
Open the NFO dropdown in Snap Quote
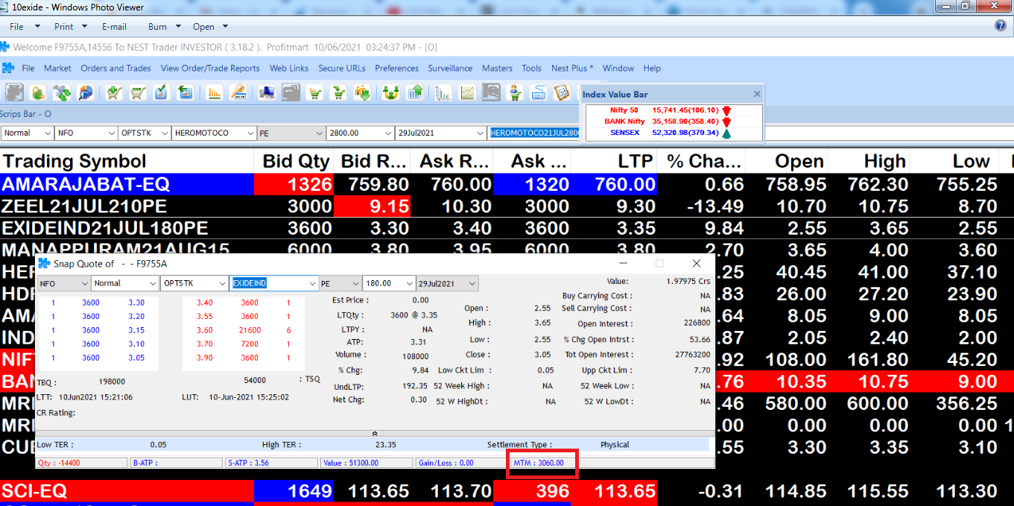point(84,283)
